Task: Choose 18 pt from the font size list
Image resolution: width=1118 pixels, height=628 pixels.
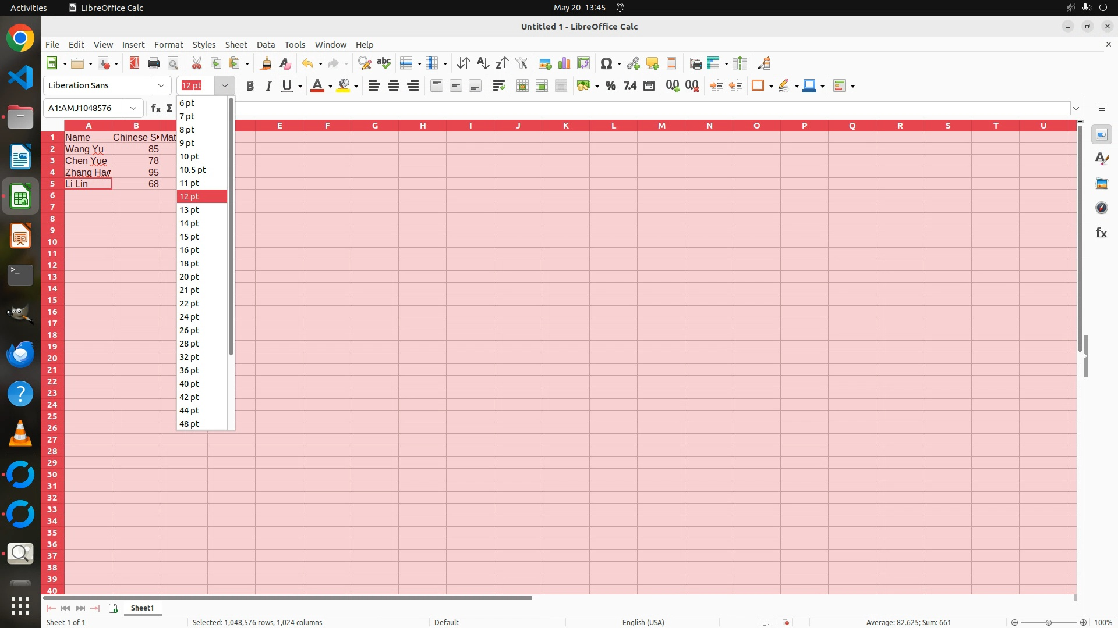Action: click(189, 263)
